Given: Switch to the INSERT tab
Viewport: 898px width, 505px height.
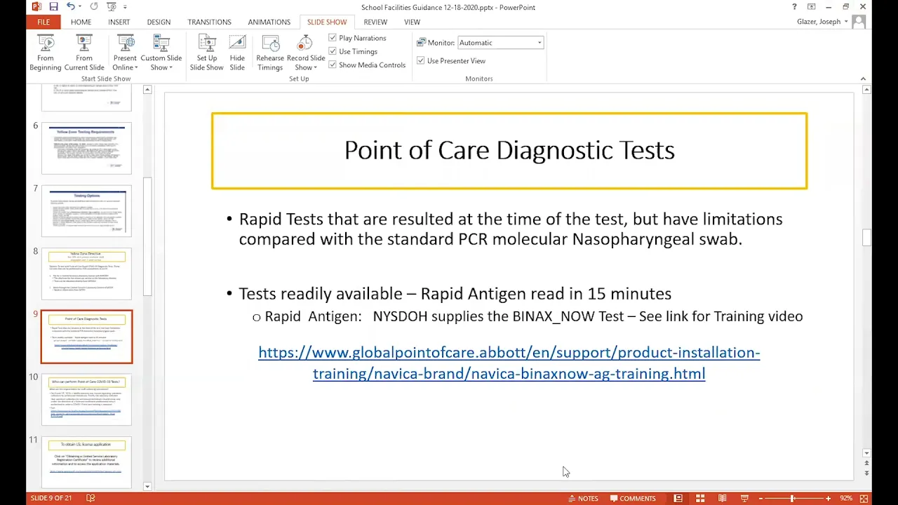Looking at the screenshot, I should pyautogui.click(x=119, y=22).
